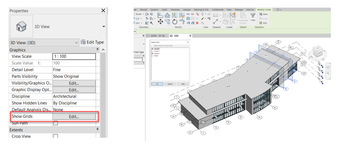Click the red Delete X icon
The width and height of the screenshot is (342, 150).
pos(197,23)
